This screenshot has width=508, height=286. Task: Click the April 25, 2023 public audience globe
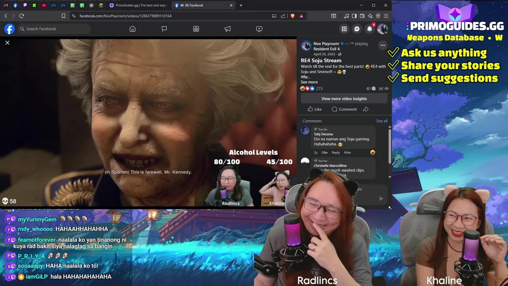pyautogui.click(x=340, y=54)
